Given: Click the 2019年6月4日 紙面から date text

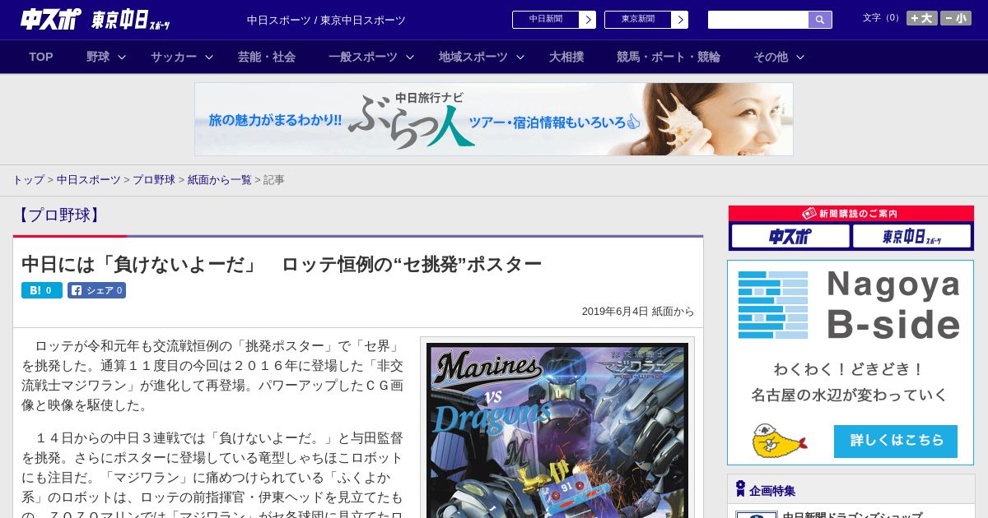Looking at the screenshot, I should point(638,312).
